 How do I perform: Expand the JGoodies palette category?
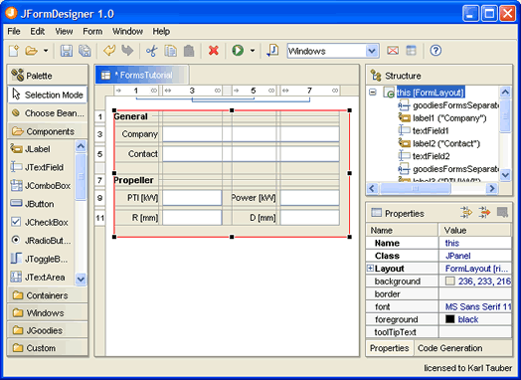[48, 330]
